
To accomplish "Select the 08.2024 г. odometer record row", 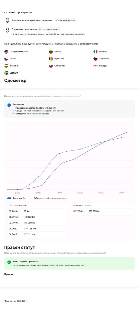I will click(x=102, y=211).
